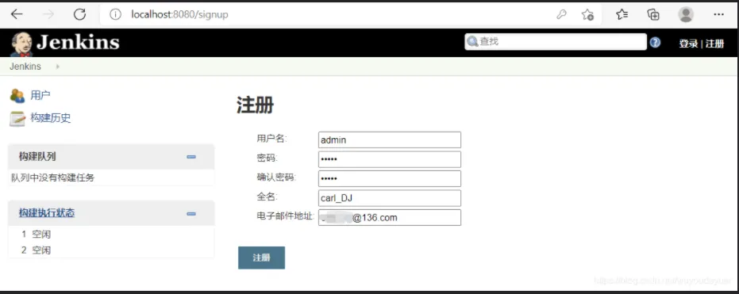Open the 构建执行状态 link

coord(47,213)
